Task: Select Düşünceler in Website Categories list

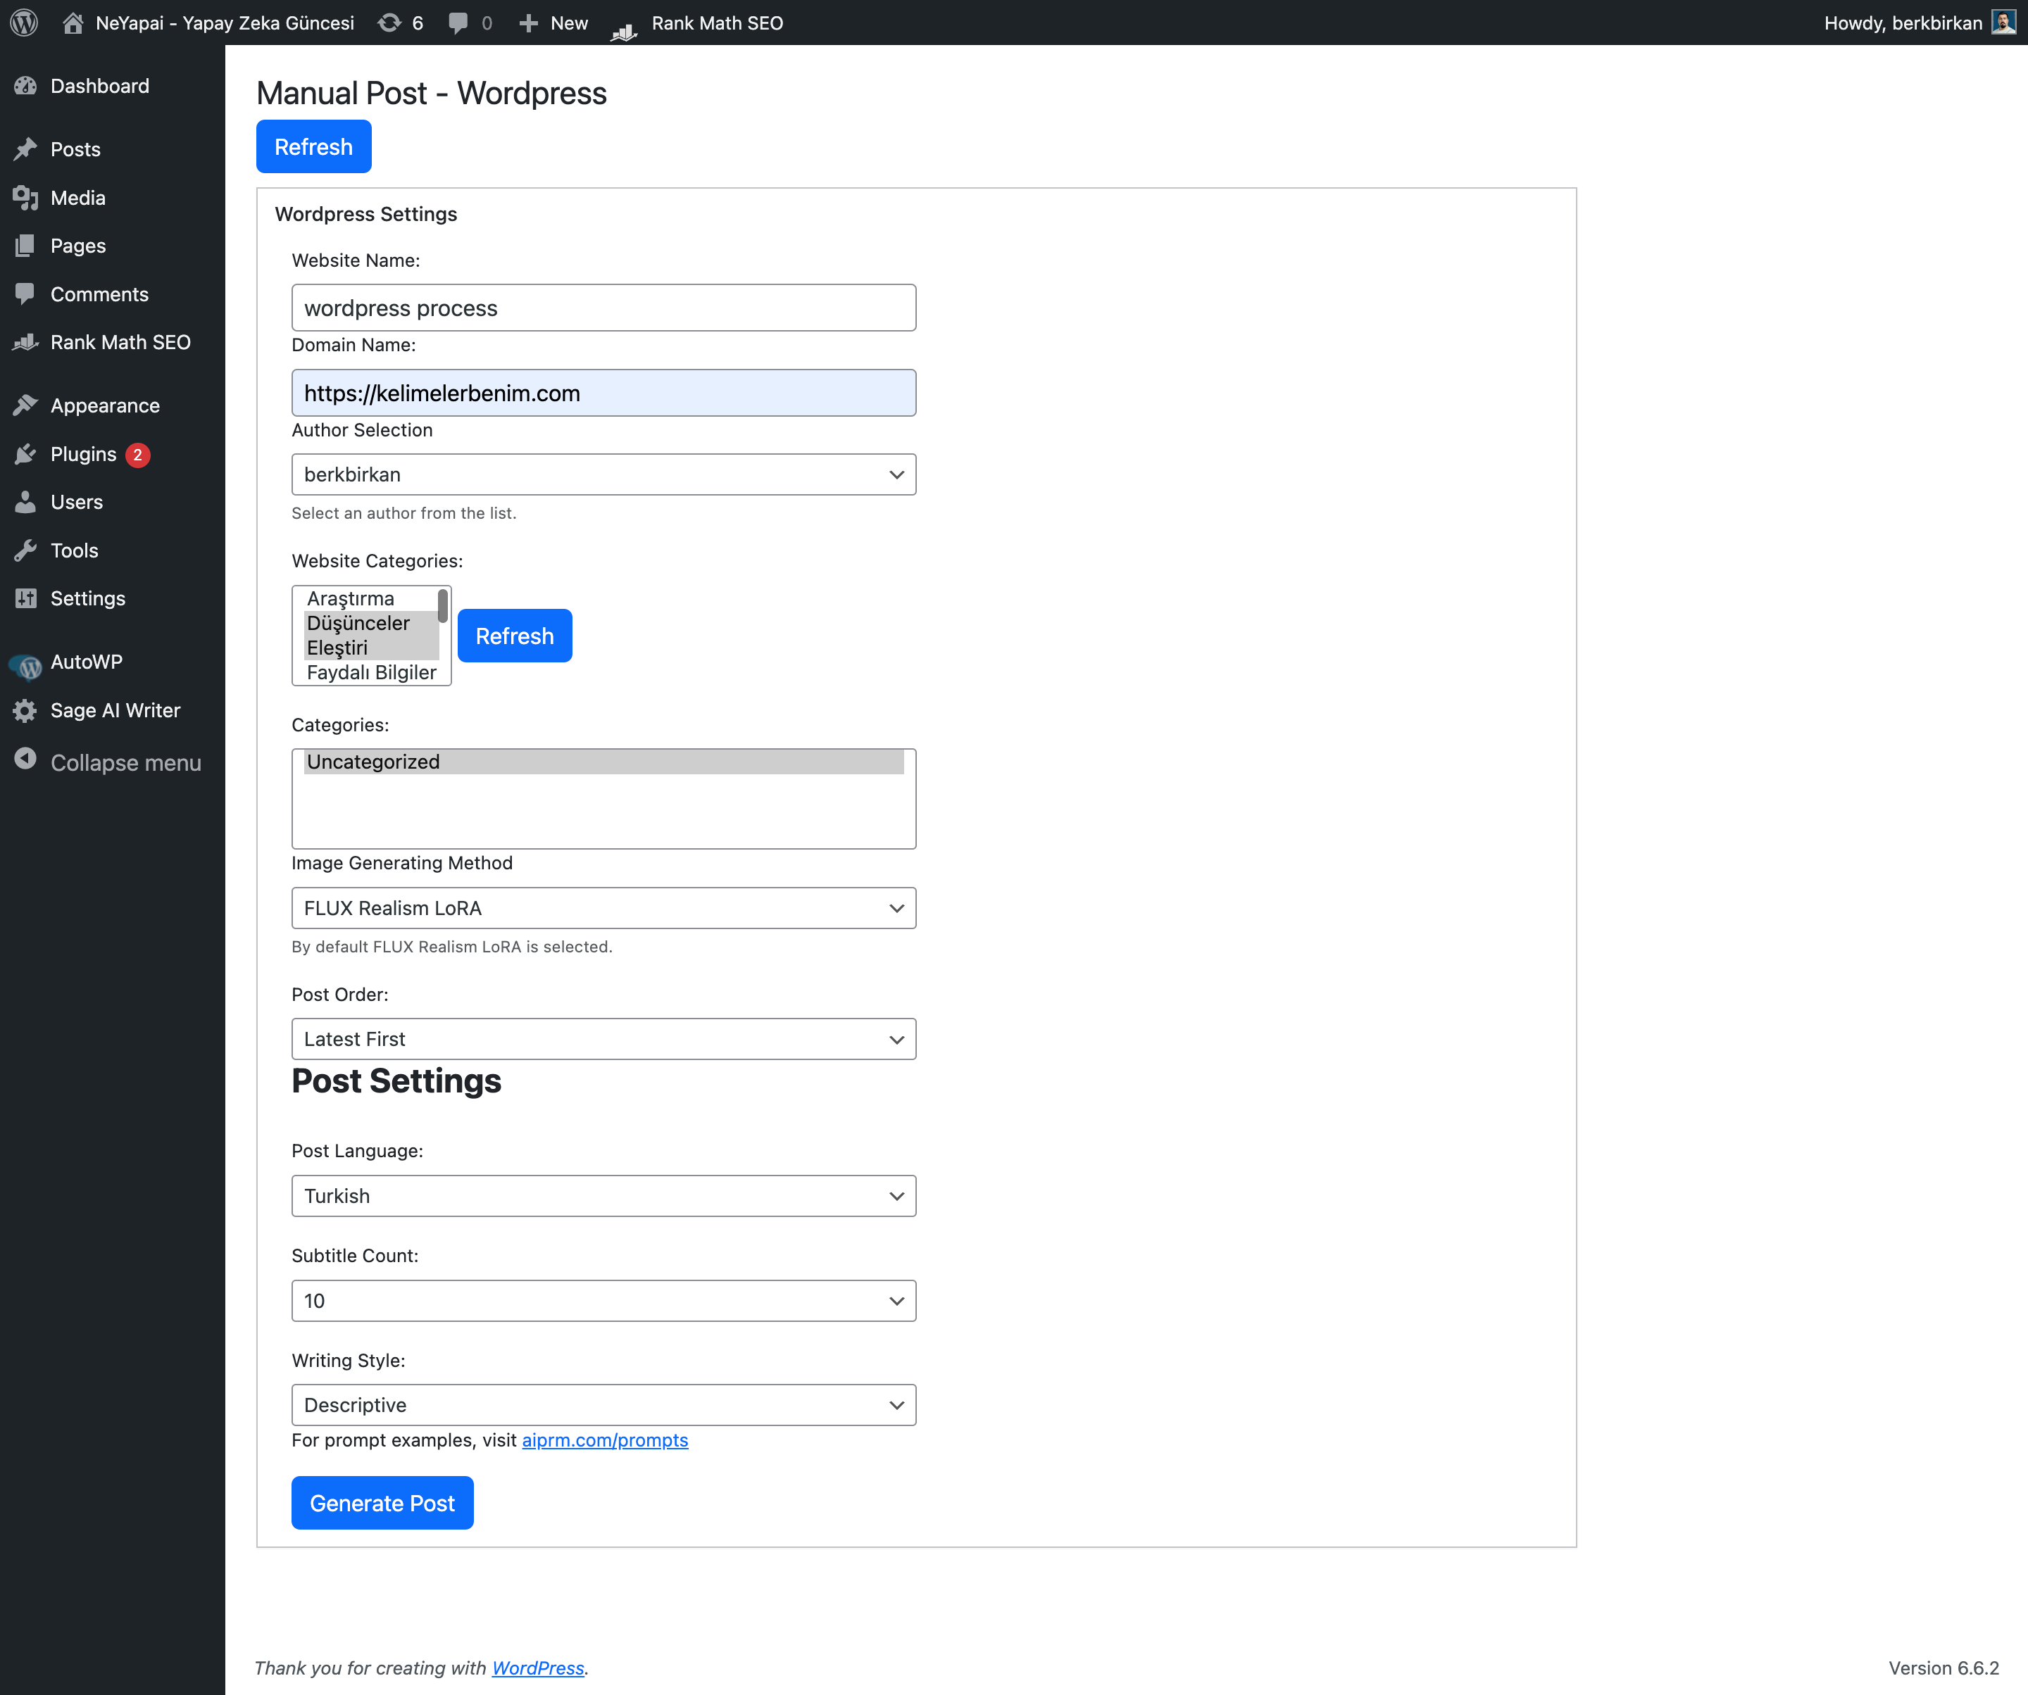Action: pos(371,624)
